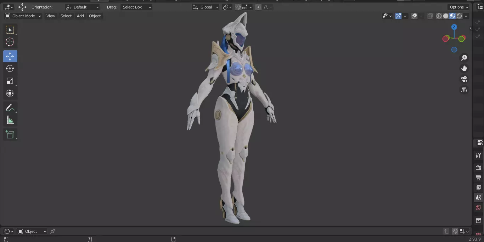
Task: Open the shading options dropdown arrow
Action: click(466, 16)
